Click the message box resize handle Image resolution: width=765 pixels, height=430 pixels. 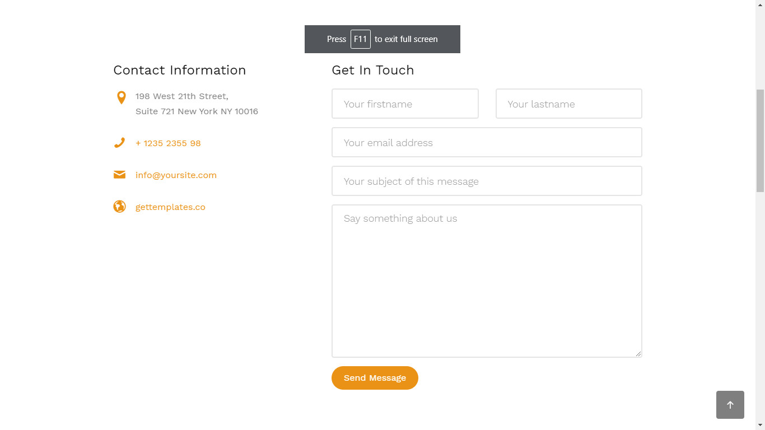point(638,354)
